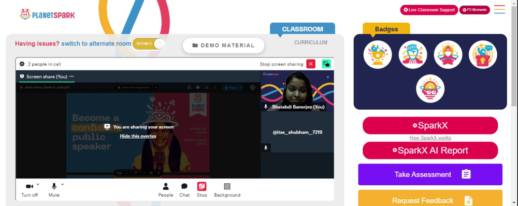Open Screen share three-dots options
Screen dimensions: 518x206
tap(71, 77)
